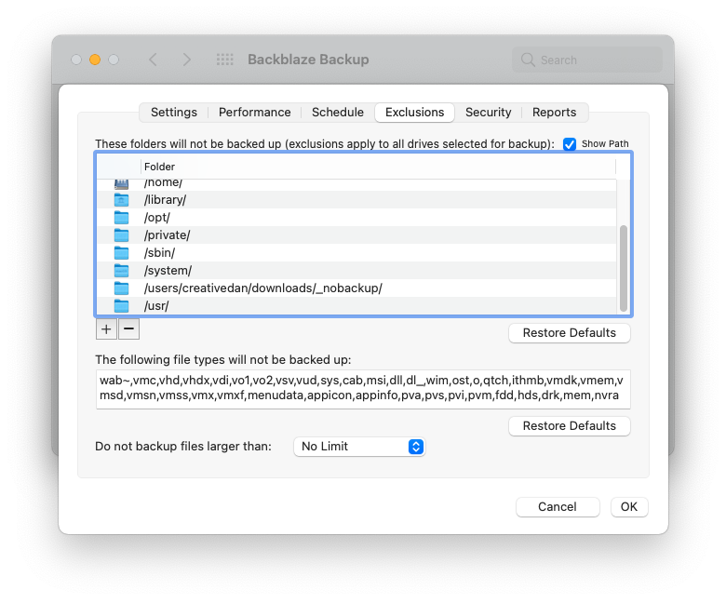Click the folder icon beside the _nobackup path
The image size is (726, 603).
tap(121, 288)
